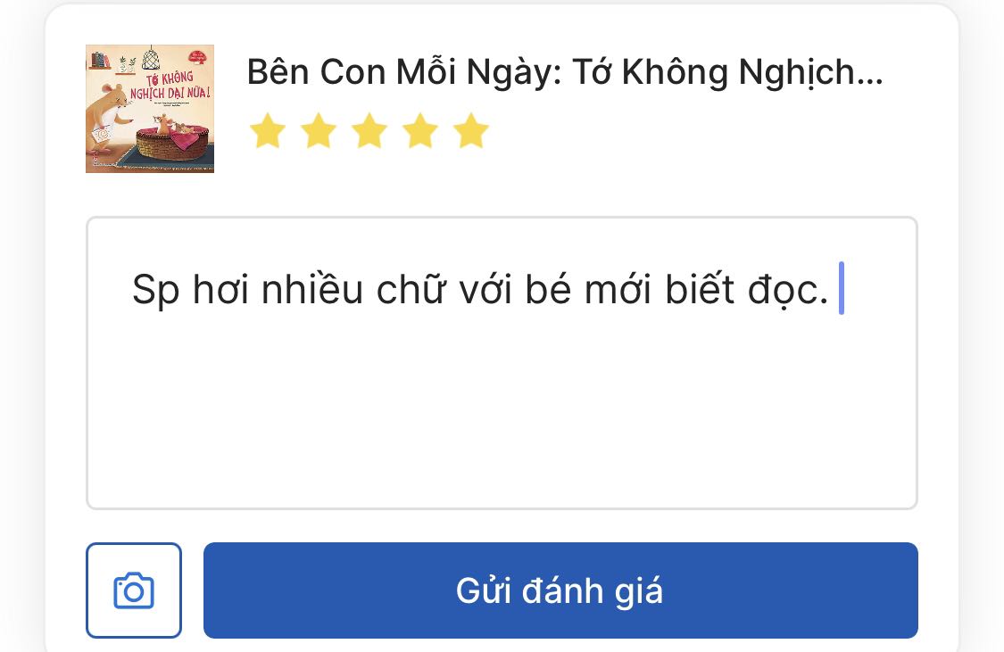Select the first star in the rating row
Viewport: 1004px width, 652px height.
coord(267,131)
